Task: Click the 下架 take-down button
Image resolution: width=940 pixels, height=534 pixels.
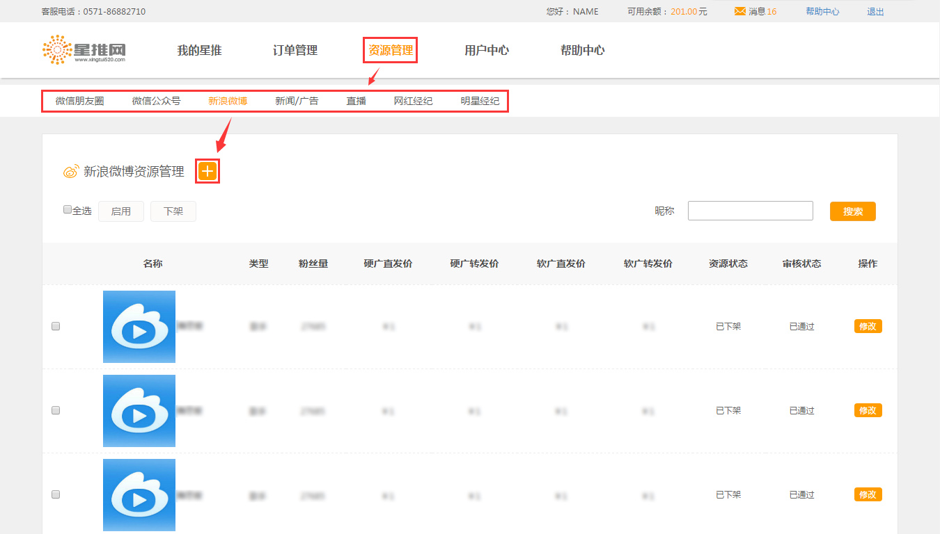Action: pyautogui.click(x=173, y=211)
